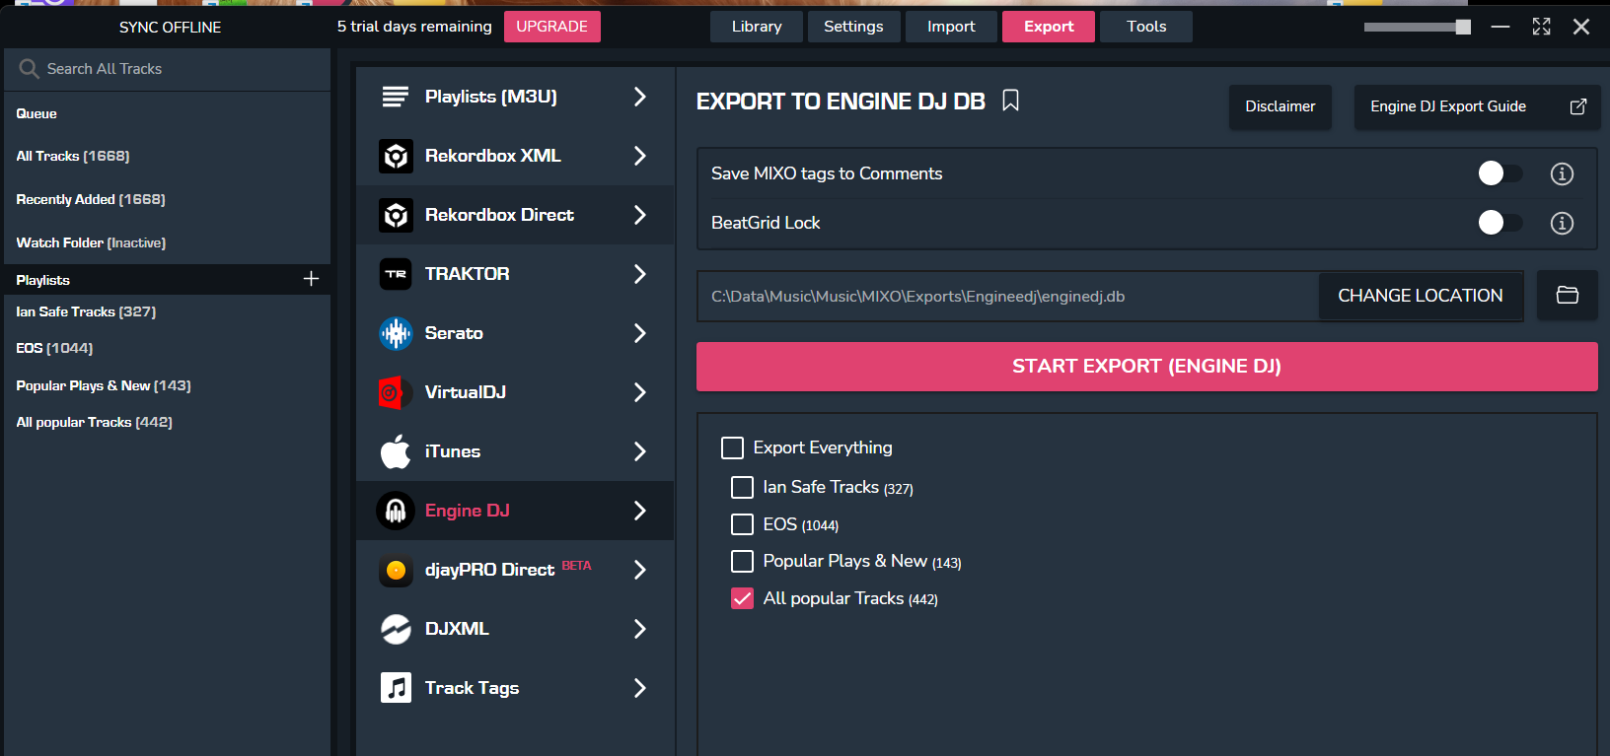This screenshot has height=756, width=1610.
Task: Toggle Save MIXO tags to Comments switch
Action: click(x=1500, y=173)
